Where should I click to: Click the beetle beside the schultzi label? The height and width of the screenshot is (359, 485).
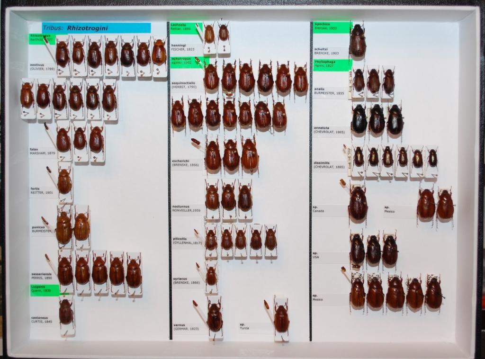pyautogui.click(x=358, y=41)
